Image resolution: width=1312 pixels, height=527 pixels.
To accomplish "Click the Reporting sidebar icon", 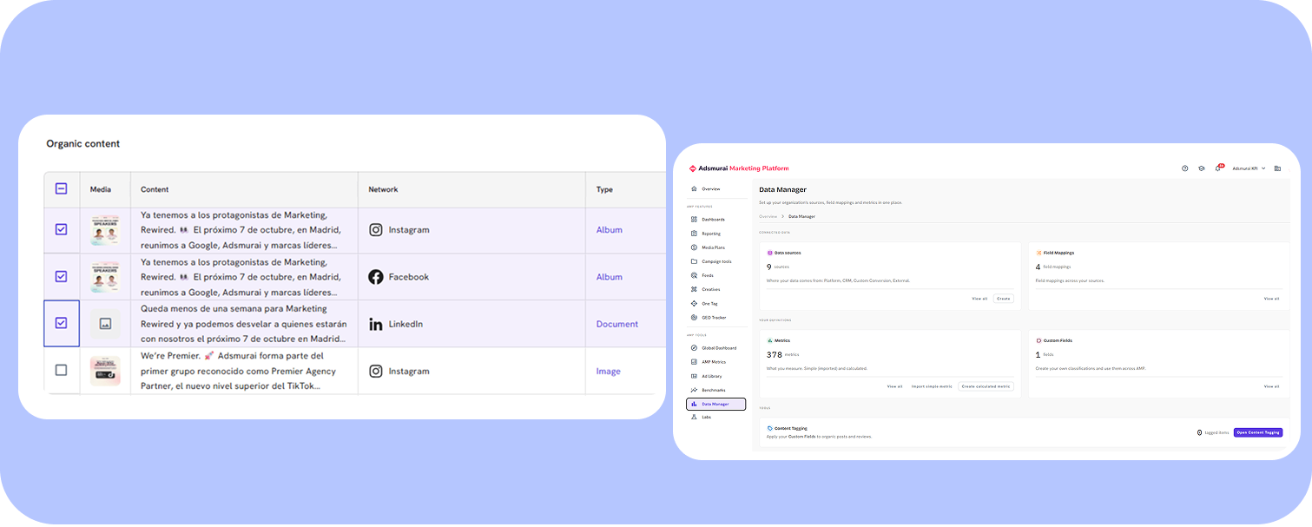I will click(694, 234).
